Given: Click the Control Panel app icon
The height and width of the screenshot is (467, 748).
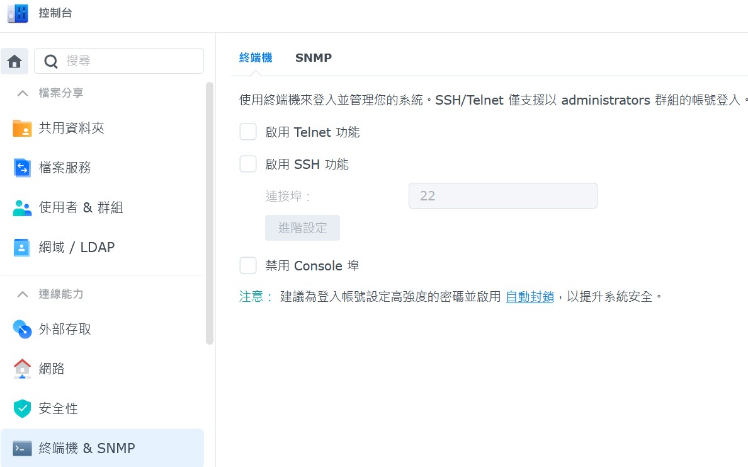Looking at the screenshot, I should 18,13.
